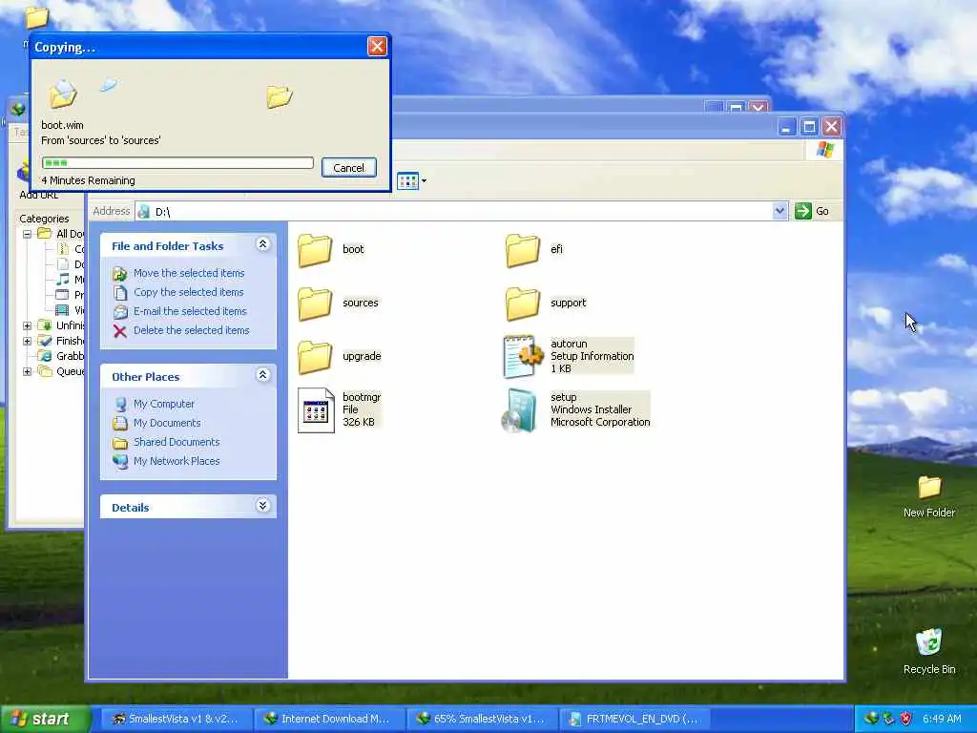Click the My Computer icon in Other Places

[x=120, y=404]
